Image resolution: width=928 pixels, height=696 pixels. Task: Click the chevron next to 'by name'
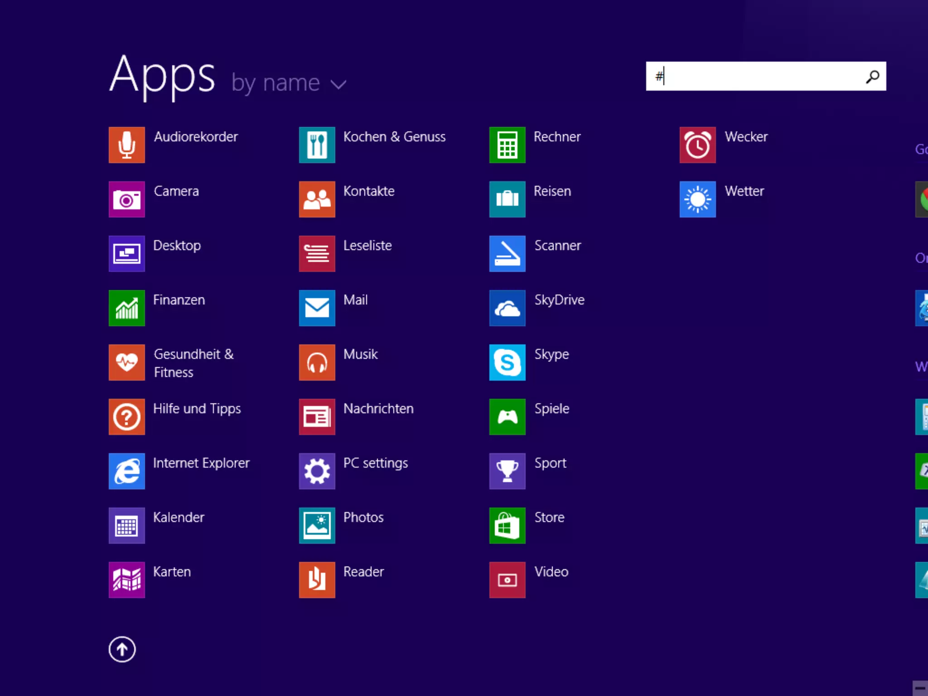click(x=338, y=84)
